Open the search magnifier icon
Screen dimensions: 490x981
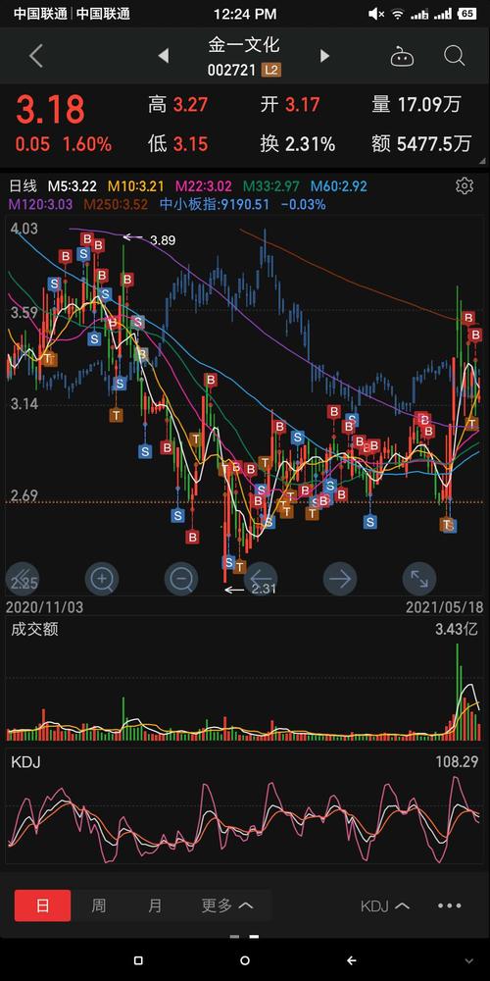(x=455, y=56)
